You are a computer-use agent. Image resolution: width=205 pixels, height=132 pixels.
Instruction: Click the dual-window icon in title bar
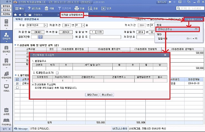click(189, 2)
